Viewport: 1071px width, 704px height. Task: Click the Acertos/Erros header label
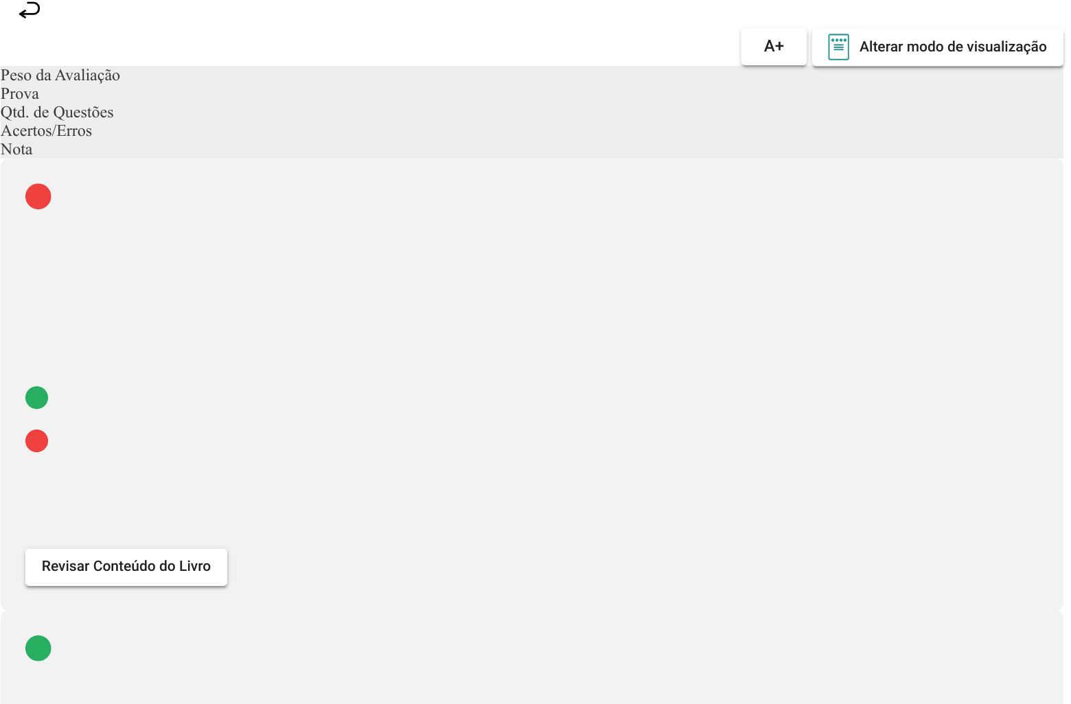click(46, 131)
